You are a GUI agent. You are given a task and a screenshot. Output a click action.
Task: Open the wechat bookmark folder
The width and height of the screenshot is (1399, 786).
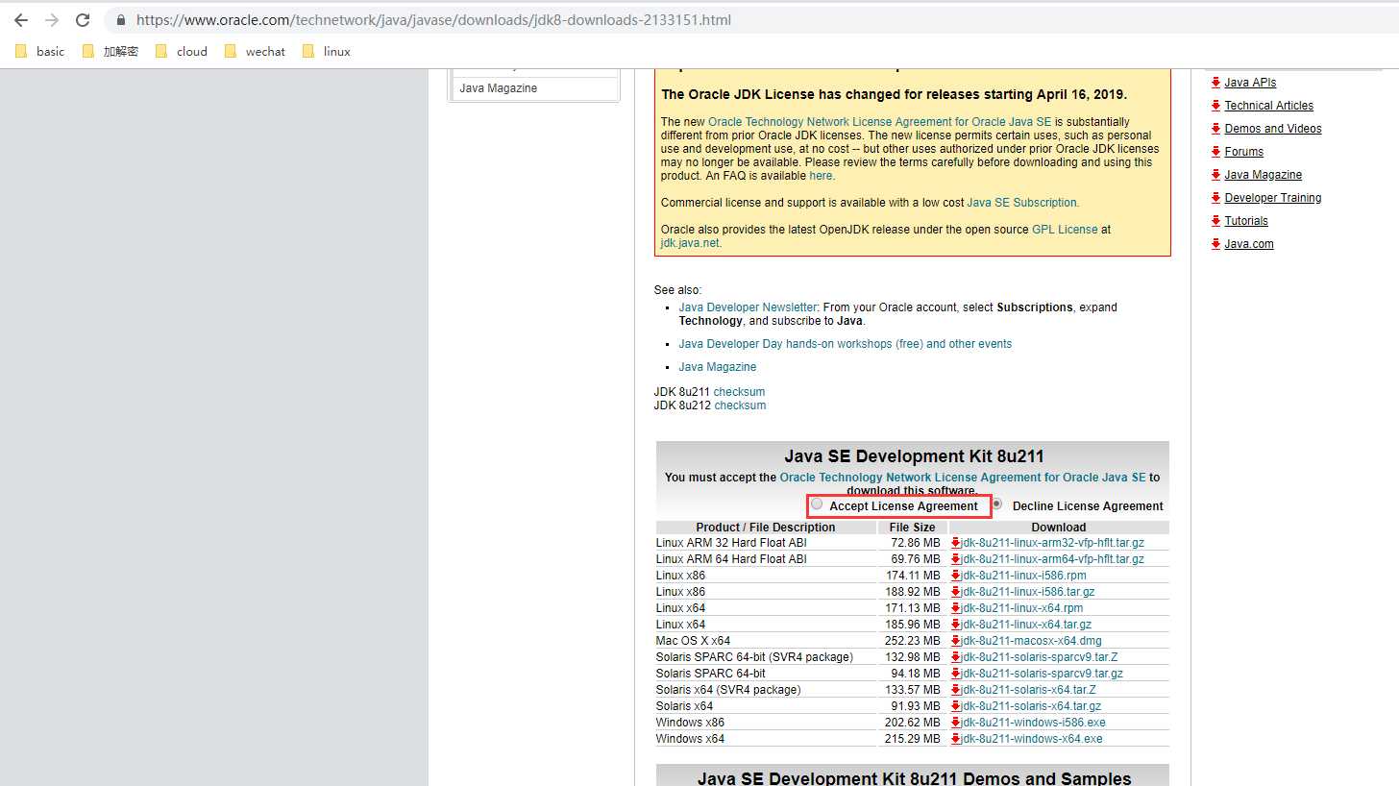point(255,51)
